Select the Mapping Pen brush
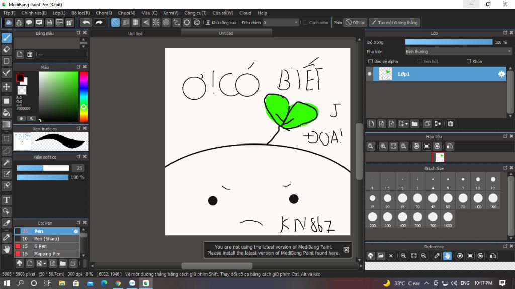The height and width of the screenshot is (289, 515). click(47, 254)
